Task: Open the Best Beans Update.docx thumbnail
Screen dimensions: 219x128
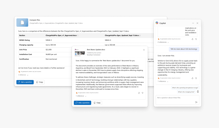Action: (80, 52)
